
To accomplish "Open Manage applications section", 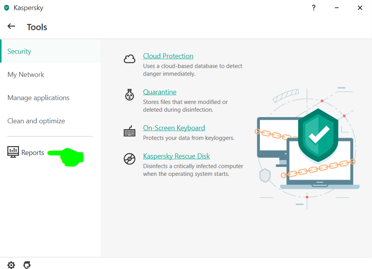I will (50, 98).
